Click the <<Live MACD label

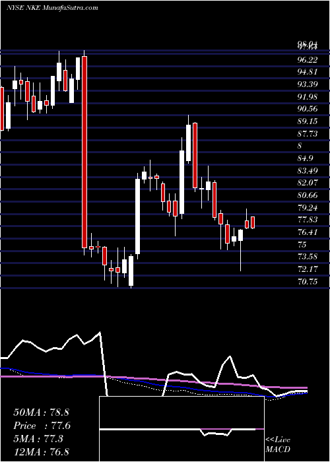pos(278,444)
